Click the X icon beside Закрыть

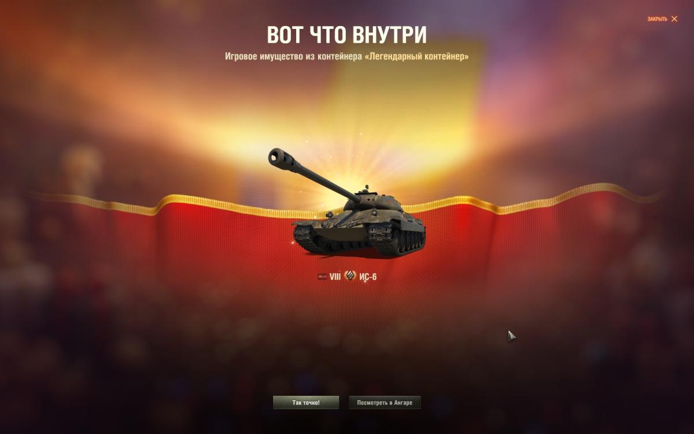pos(674,19)
